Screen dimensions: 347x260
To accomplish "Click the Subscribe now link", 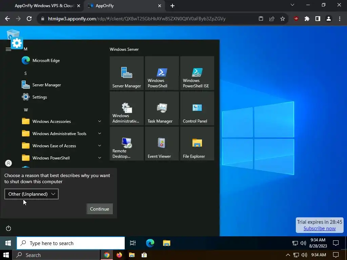I will (319, 229).
